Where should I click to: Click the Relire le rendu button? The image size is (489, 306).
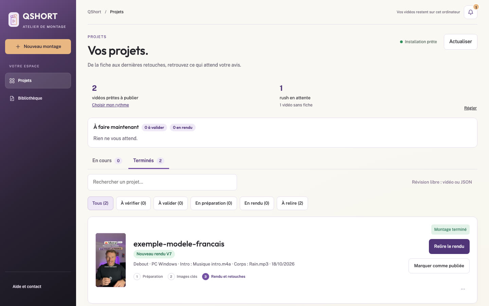pyautogui.click(x=449, y=247)
